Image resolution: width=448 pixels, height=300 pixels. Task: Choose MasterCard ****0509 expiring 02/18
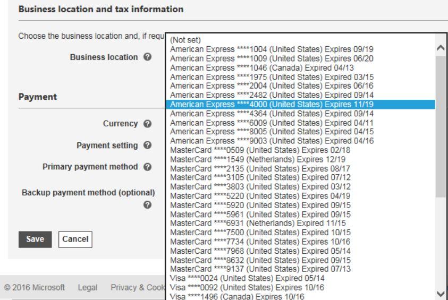tap(300, 150)
